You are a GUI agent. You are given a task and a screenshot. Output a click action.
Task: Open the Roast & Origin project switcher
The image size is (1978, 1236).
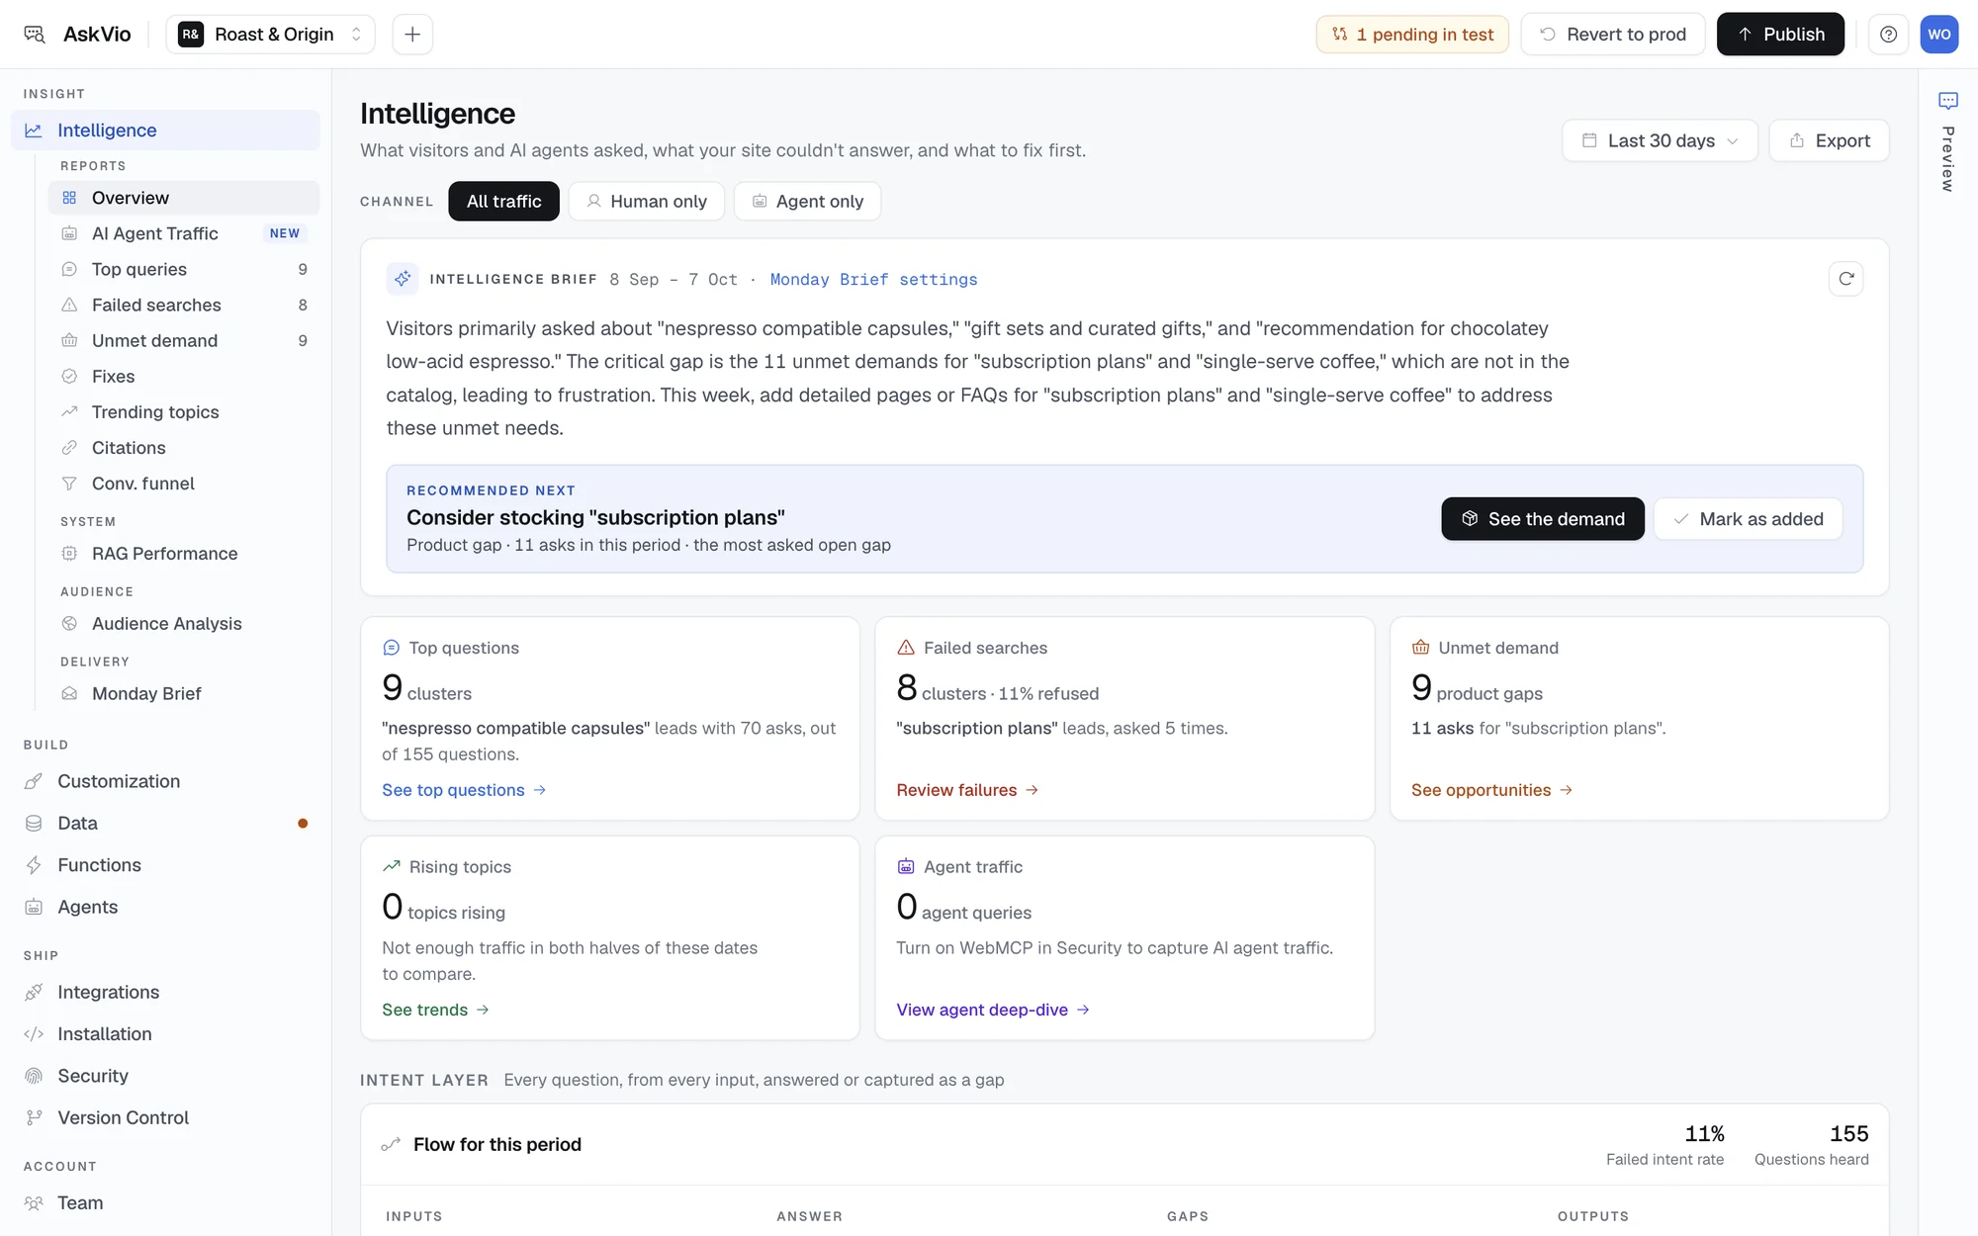[270, 35]
